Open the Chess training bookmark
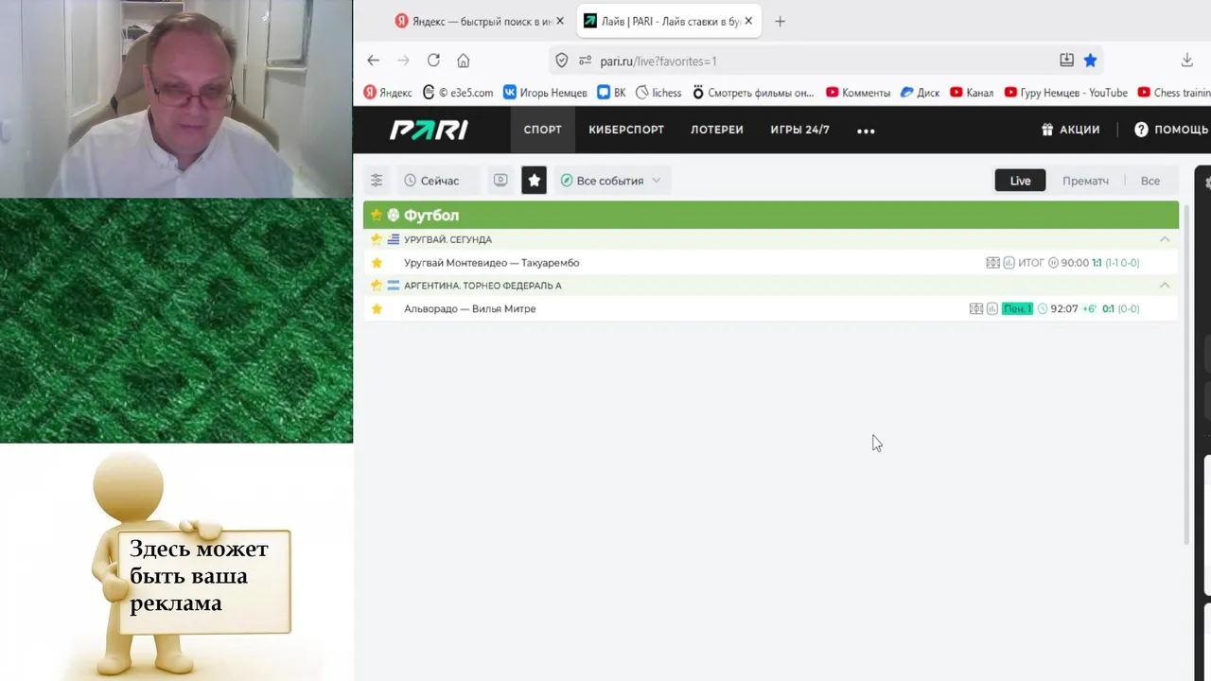 click(1174, 93)
